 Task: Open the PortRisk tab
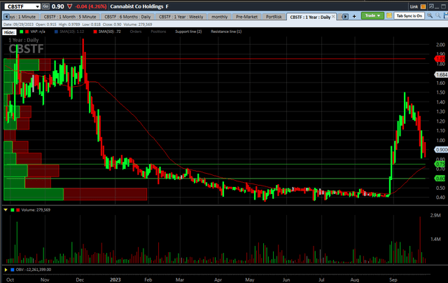tap(274, 17)
